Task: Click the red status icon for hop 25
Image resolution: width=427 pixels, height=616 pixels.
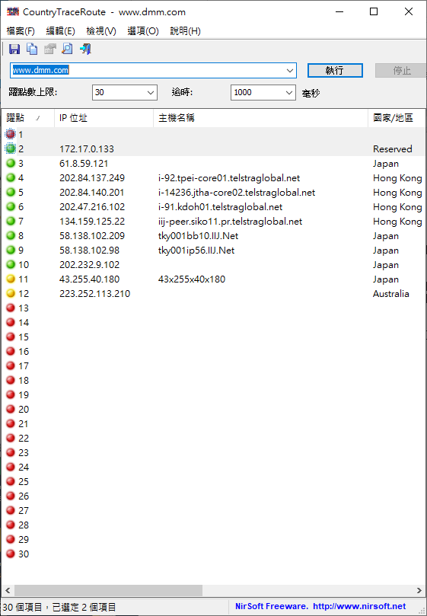Action: pos(11,482)
